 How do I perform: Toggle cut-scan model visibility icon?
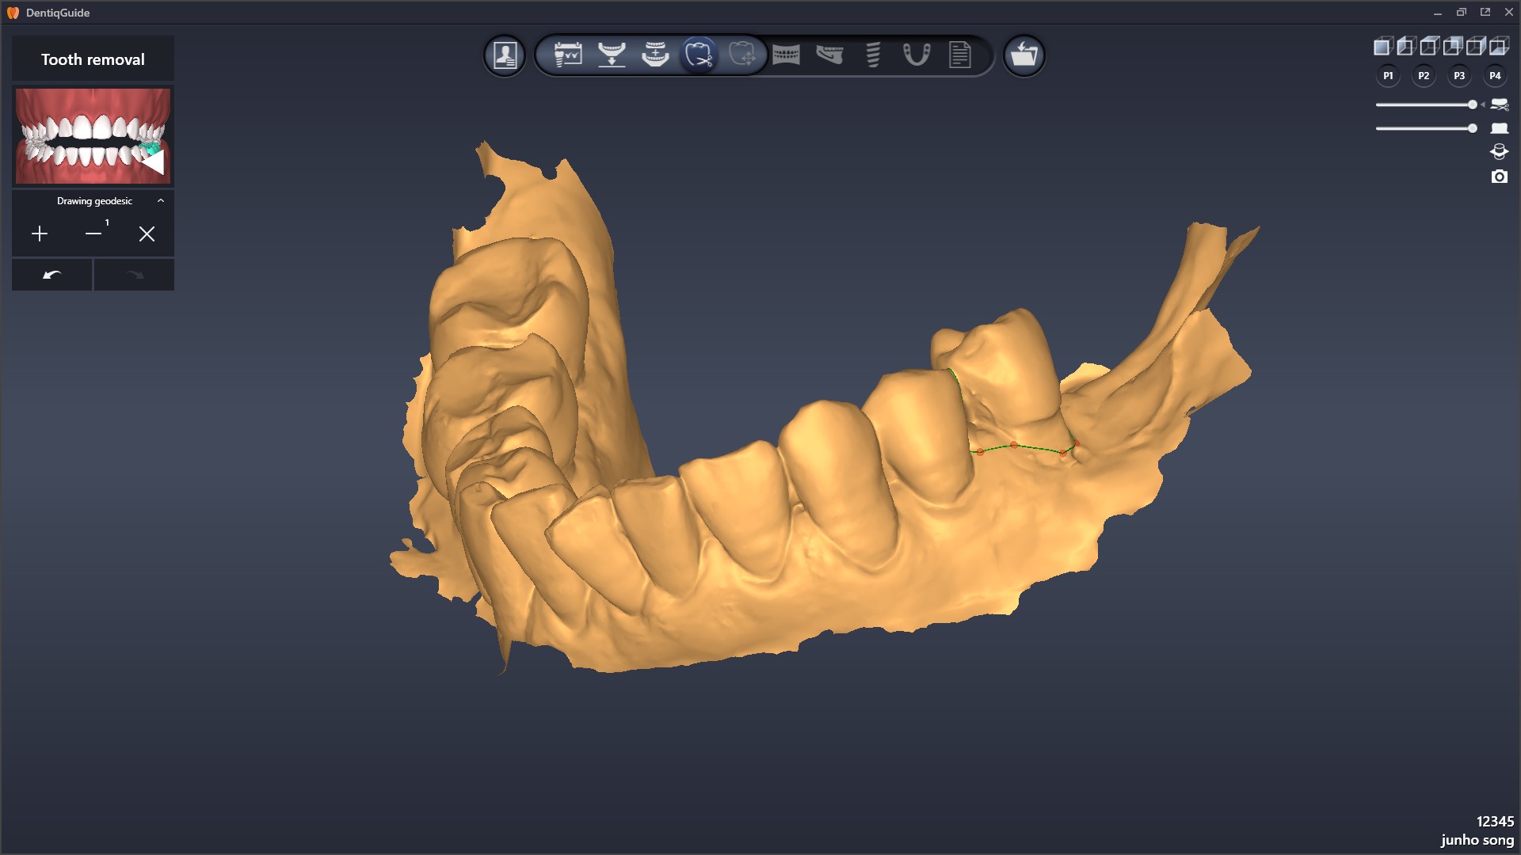(x=1500, y=104)
